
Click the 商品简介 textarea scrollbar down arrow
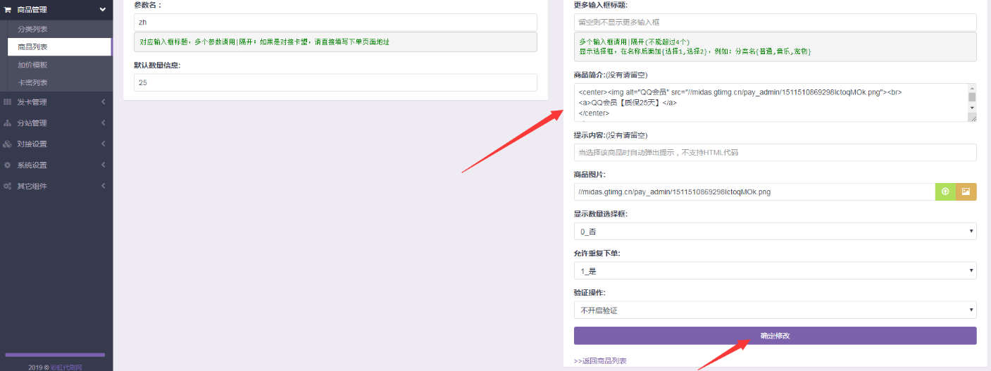(972, 108)
